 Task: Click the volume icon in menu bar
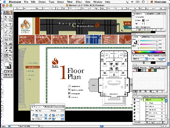(x=132, y=2)
